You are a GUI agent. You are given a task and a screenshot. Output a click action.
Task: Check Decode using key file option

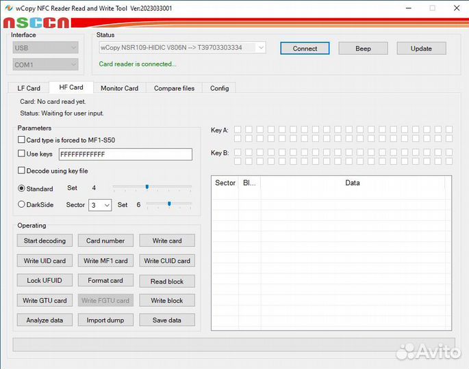coord(21,171)
